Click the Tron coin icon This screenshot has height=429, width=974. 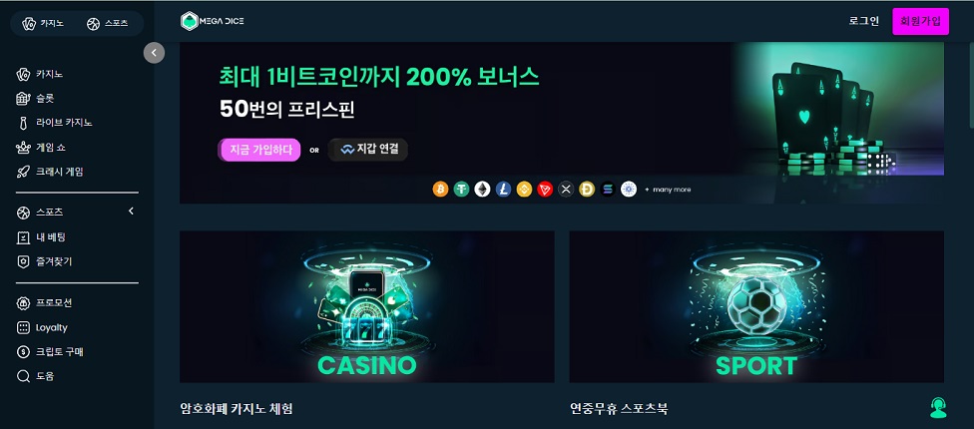pyautogui.click(x=545, y=190)
